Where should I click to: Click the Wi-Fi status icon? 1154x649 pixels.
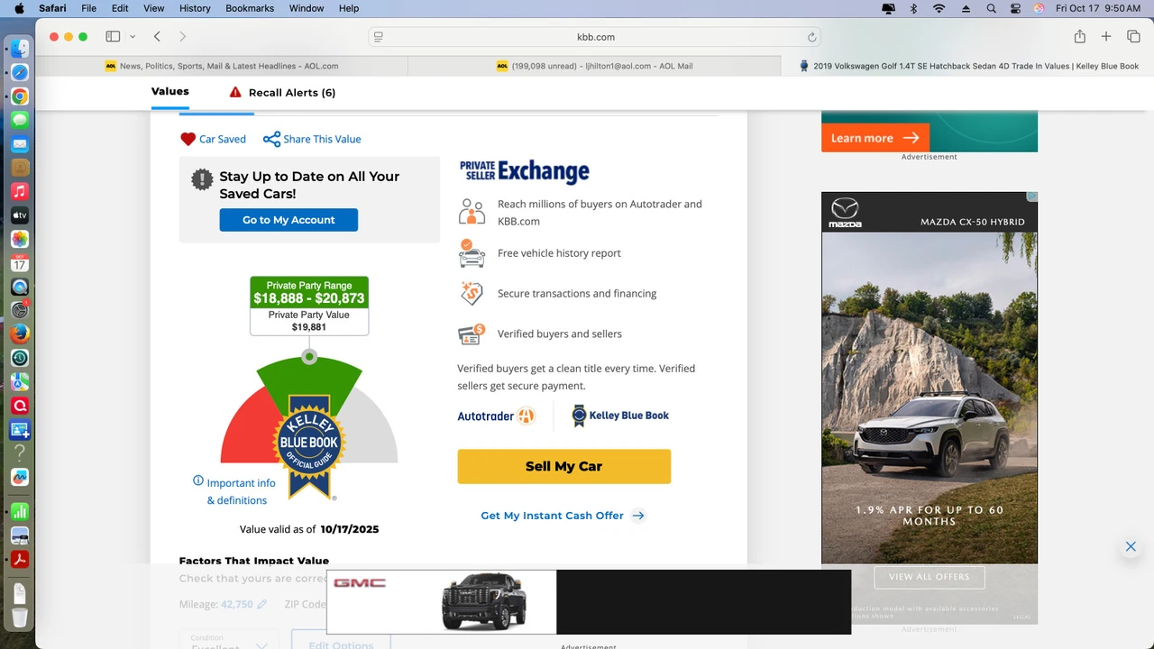pos(939,8)
